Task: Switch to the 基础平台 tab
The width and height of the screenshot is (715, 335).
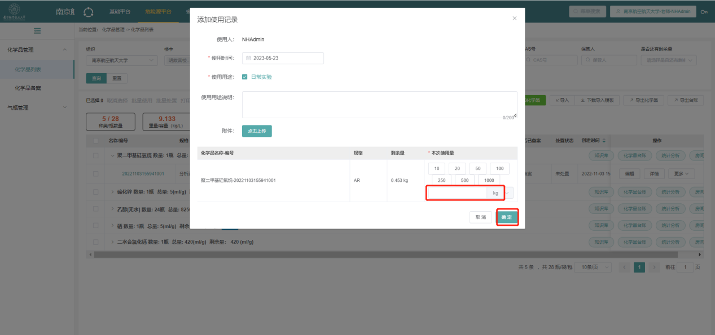Action: click(x=120, y=12)
